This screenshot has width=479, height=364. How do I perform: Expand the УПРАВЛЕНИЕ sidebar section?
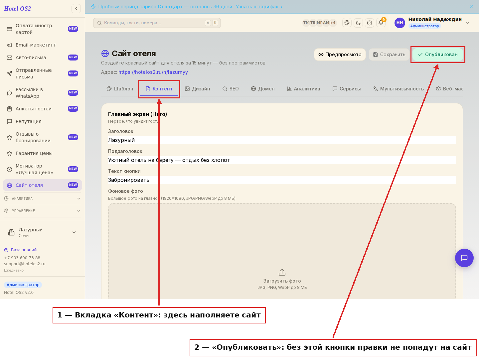(x=42, y=211)
